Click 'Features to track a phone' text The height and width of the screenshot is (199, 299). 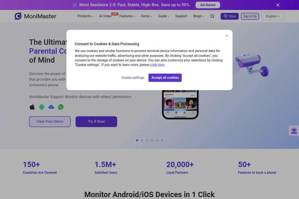pyautogui.click(x=257, y=173)
